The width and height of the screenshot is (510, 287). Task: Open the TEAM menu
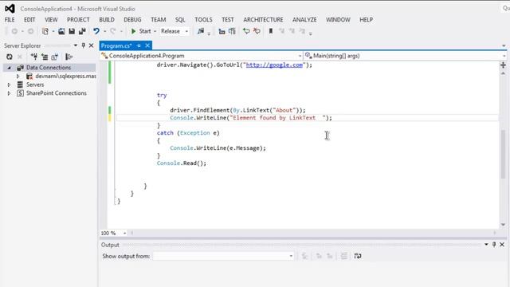[x=158, y=20]
